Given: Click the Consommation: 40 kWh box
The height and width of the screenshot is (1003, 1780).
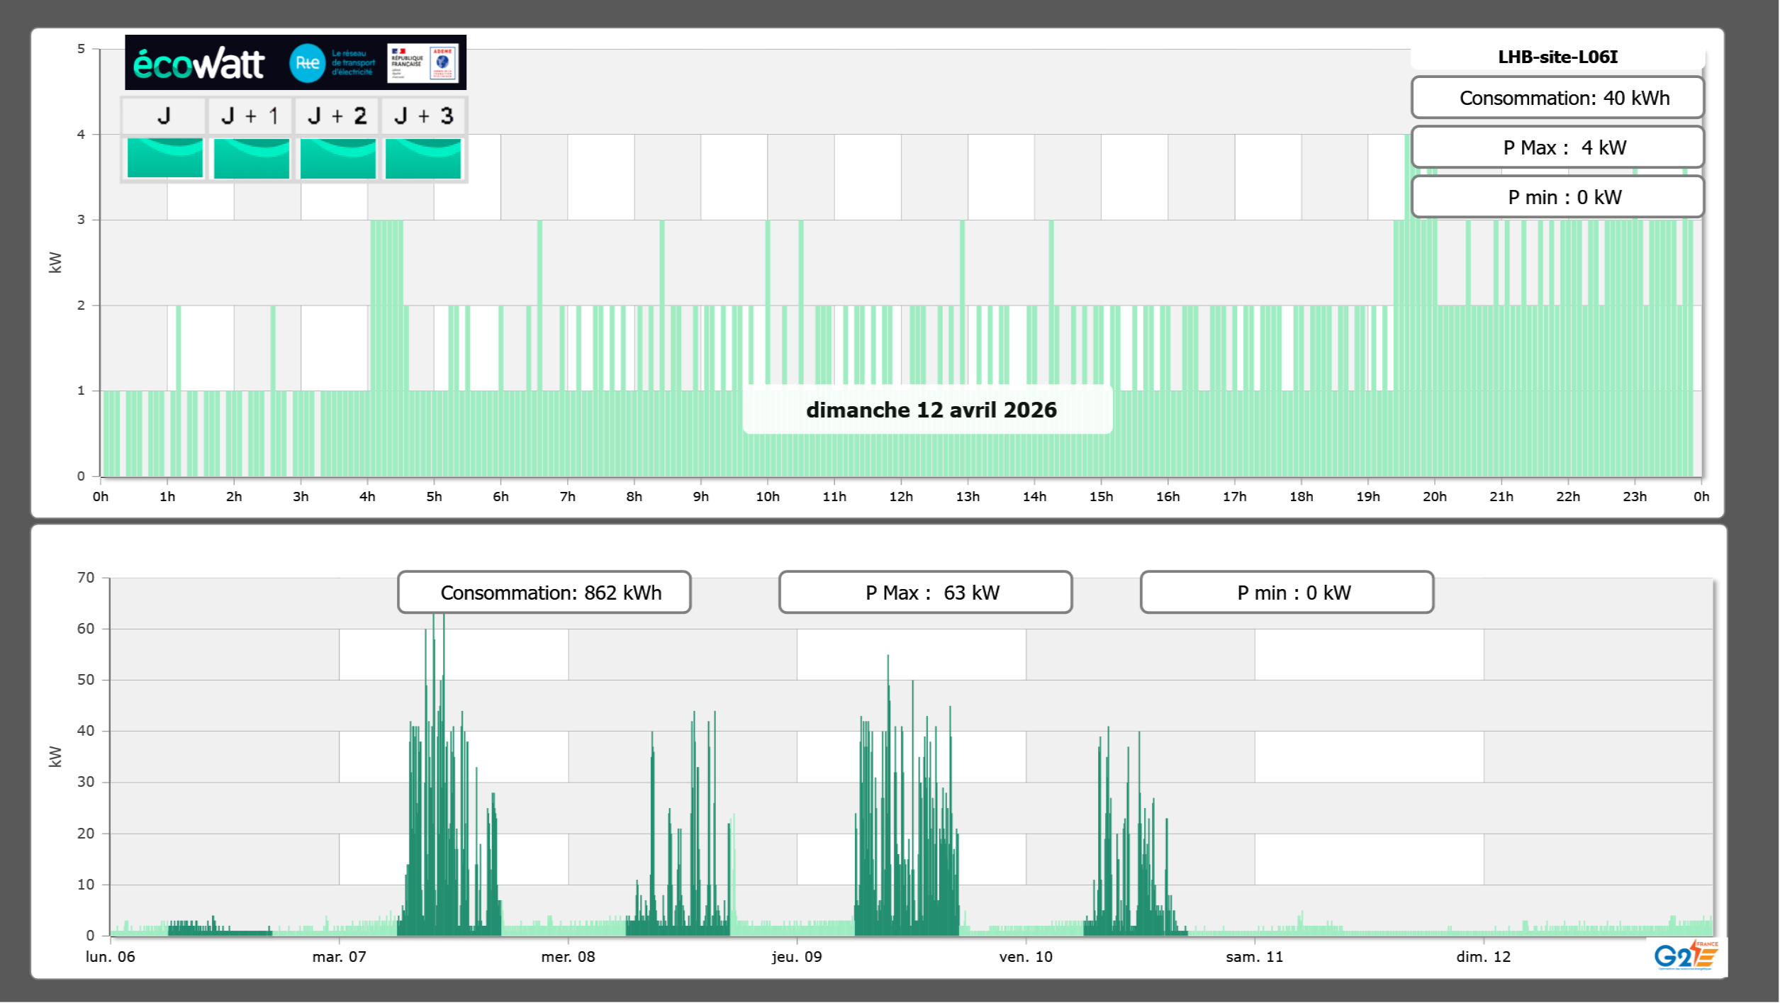Looking at the screenshot, I should coord(1557,98).
